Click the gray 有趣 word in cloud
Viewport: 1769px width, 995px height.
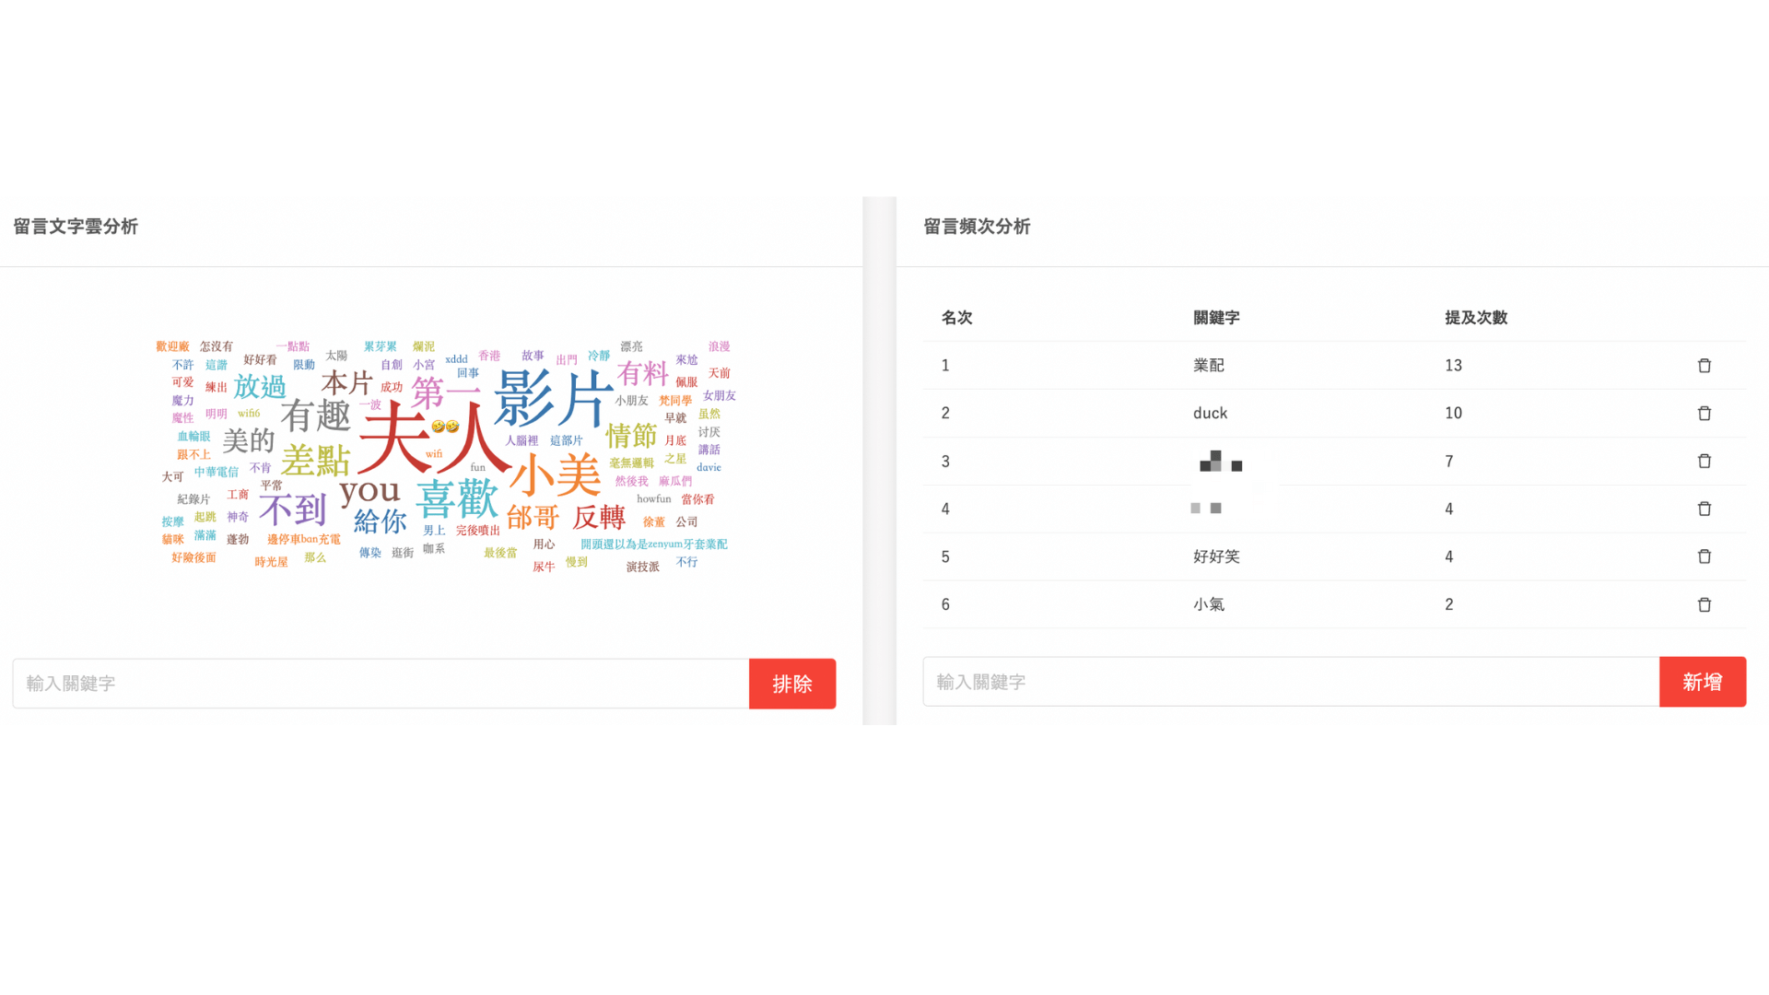[315, 416]
